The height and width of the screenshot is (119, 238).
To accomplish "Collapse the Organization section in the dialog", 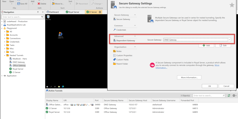I will (x=134, y=47).
